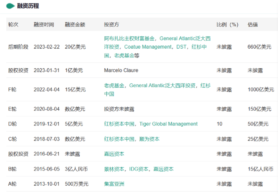The image size is (278, 194).
Task: Open 嘉远资本 link in the B轮 row
Action: point(163,169)
